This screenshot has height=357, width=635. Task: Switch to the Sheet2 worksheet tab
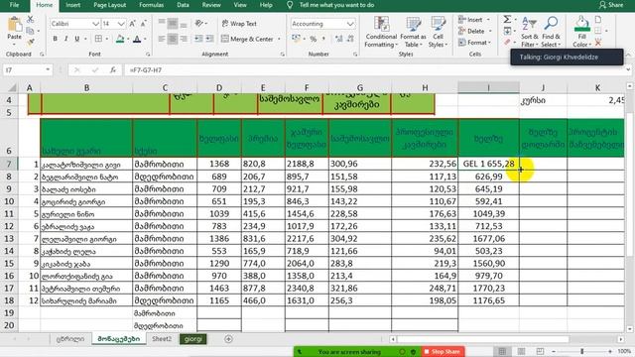click(162, 339)
